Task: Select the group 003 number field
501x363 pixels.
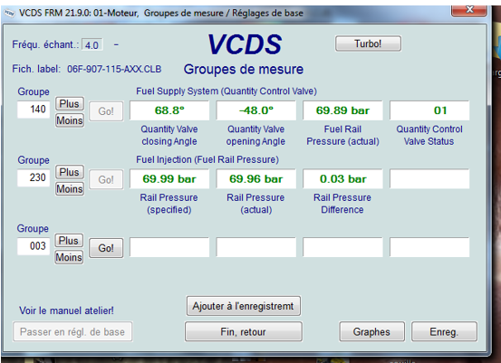Action: pyautogui.click(x=34, y=246)
